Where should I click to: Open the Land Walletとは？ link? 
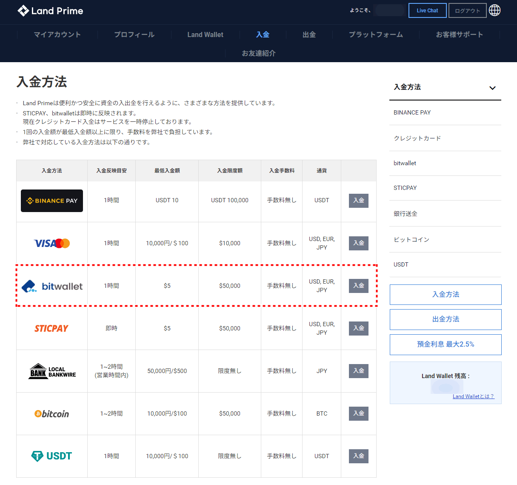473,396
